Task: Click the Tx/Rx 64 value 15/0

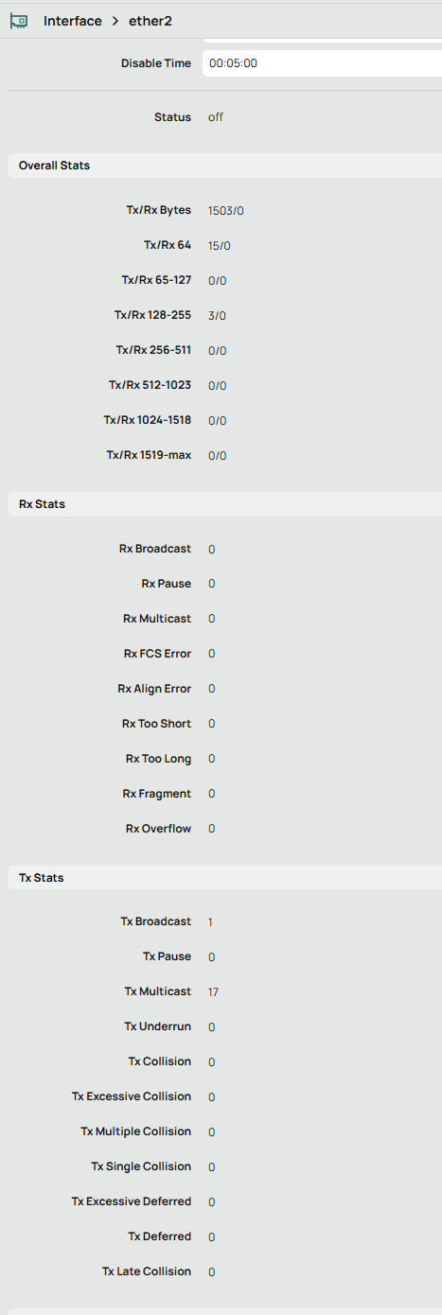Action: (x=220, y=246)
